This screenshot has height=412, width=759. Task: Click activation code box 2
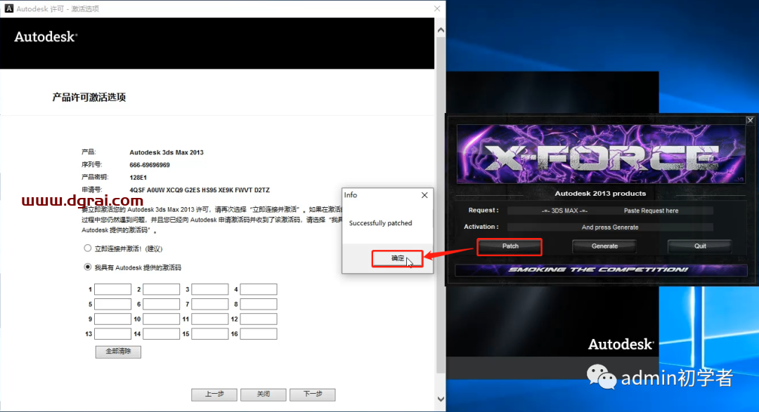(161, 289)
